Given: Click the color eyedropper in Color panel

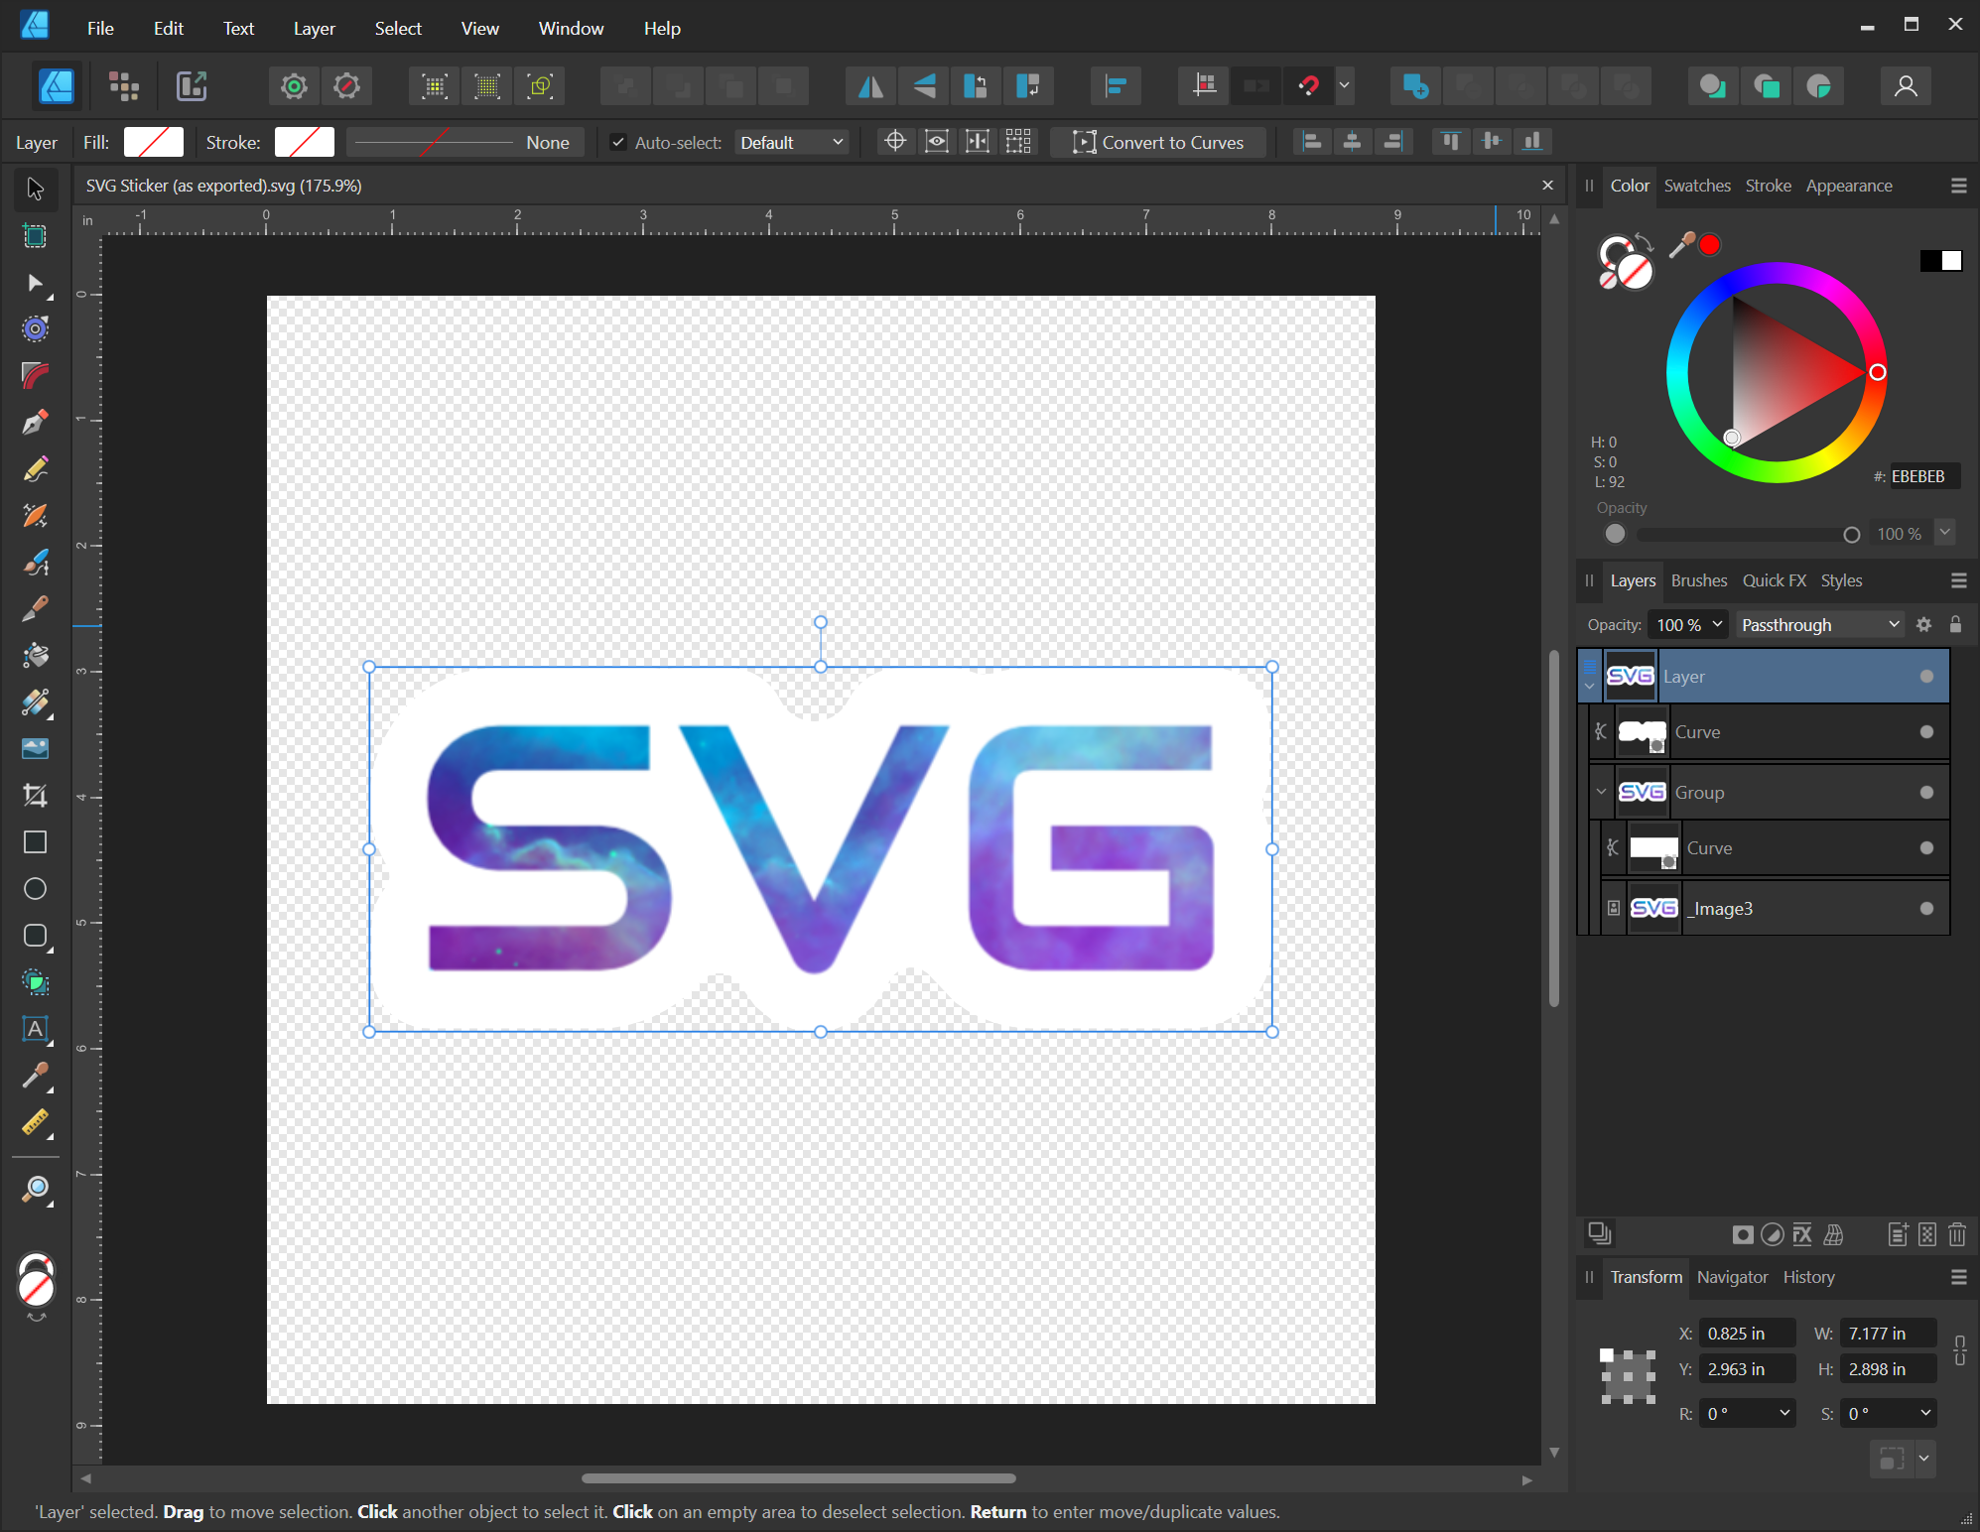Looking at the screenshot, I should [x=1681, y=244].
